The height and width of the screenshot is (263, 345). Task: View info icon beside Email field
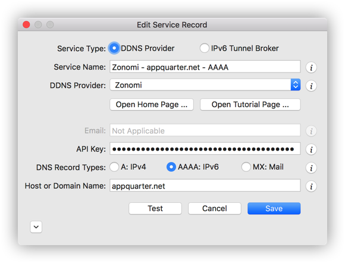(311, 131)
